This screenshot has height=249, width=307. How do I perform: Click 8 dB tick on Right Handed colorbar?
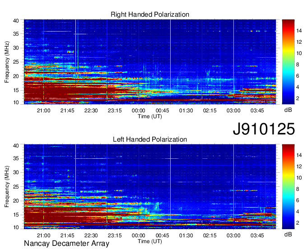298,65
